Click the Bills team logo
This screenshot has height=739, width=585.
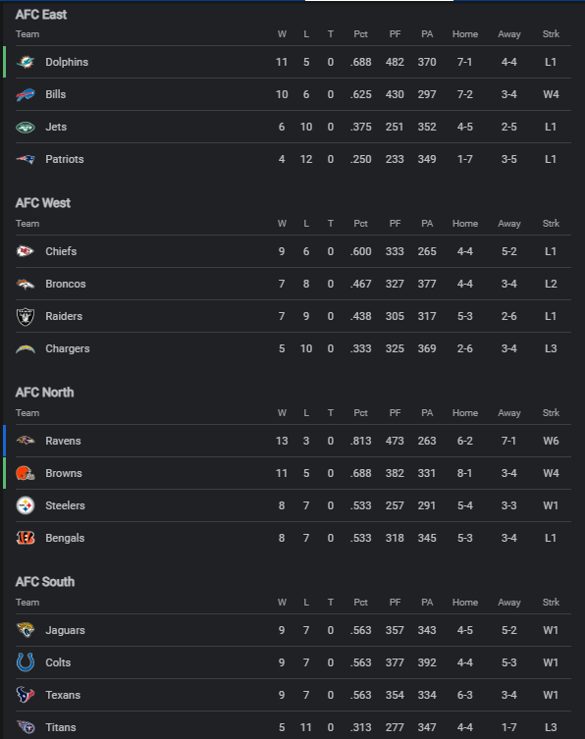(x=26, y=95)
